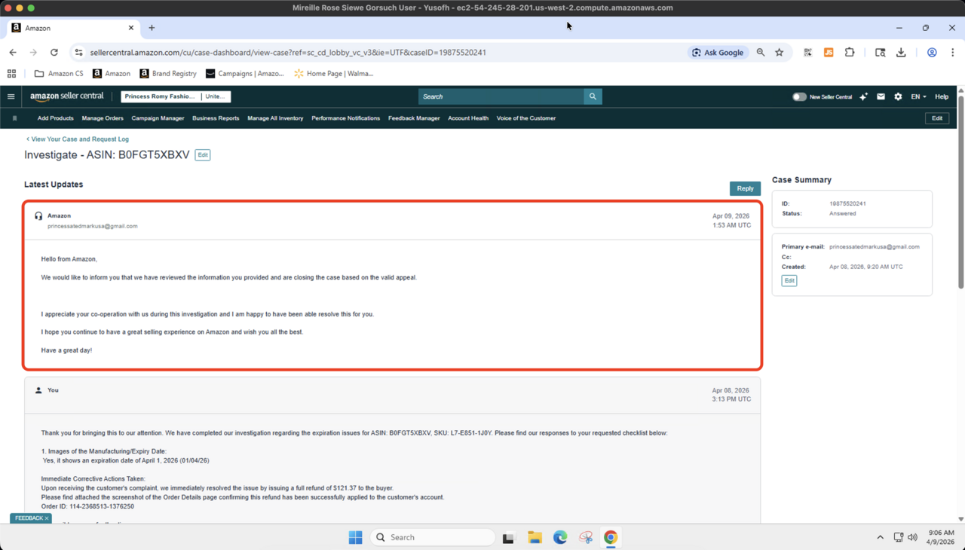This screenshot has width=965, height=550.
Task: Show hidden system tray icons
Action: pos(880,537)
